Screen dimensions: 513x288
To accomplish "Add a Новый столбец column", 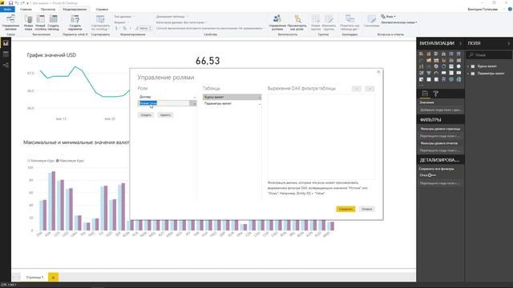I will pyautogui.click(x=41, y=23).
